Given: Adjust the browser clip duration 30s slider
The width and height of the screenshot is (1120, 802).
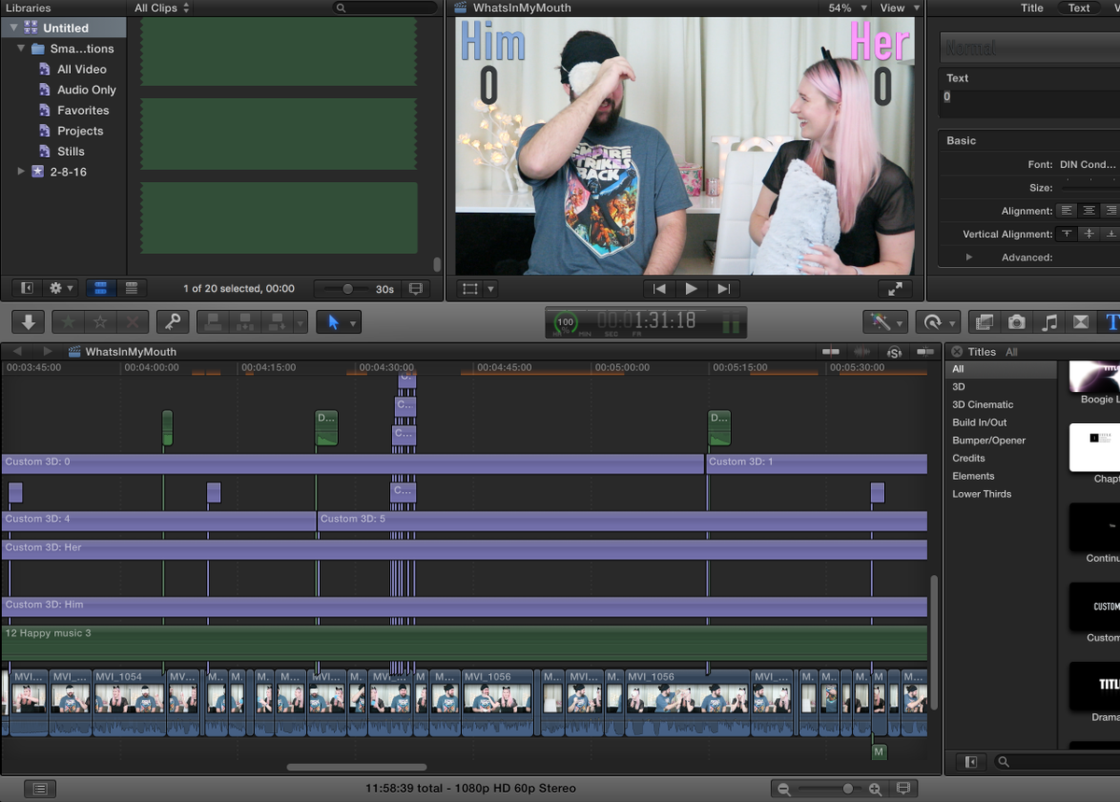Looking at the screenshot, I should click(x=347, y=289).
